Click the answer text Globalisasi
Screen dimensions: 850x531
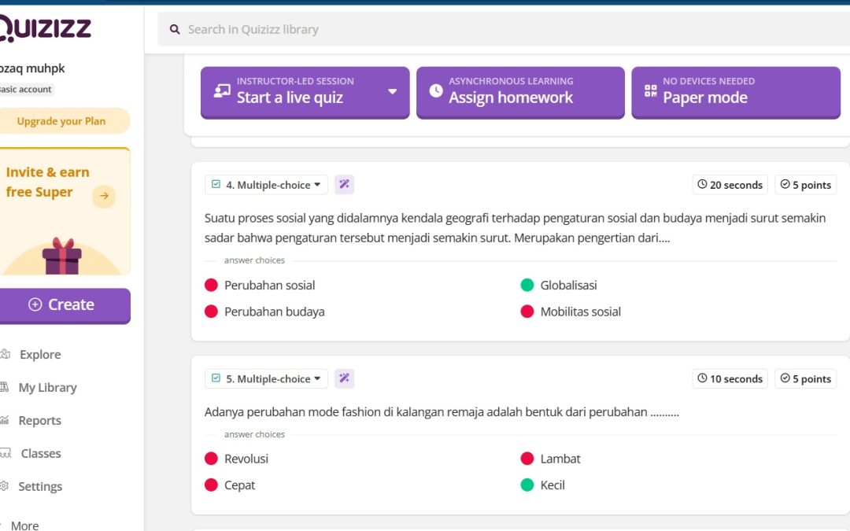pyautogui.click(x=568, y=285)
